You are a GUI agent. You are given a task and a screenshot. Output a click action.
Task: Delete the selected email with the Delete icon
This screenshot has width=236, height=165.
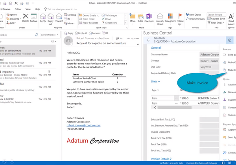[26, 16]
